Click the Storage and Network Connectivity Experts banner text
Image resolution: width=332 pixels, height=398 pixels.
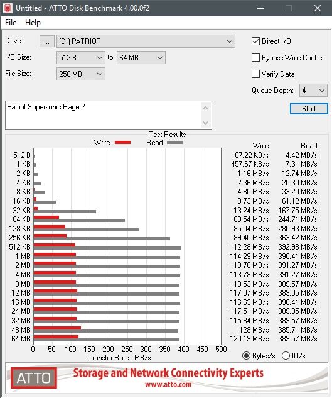(x=168, y=373)
